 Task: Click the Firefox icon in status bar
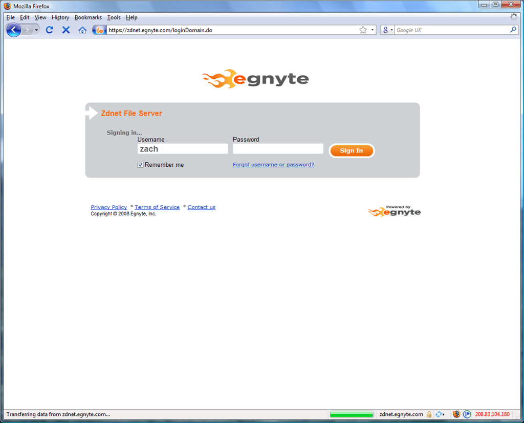[x=456, y=414]
